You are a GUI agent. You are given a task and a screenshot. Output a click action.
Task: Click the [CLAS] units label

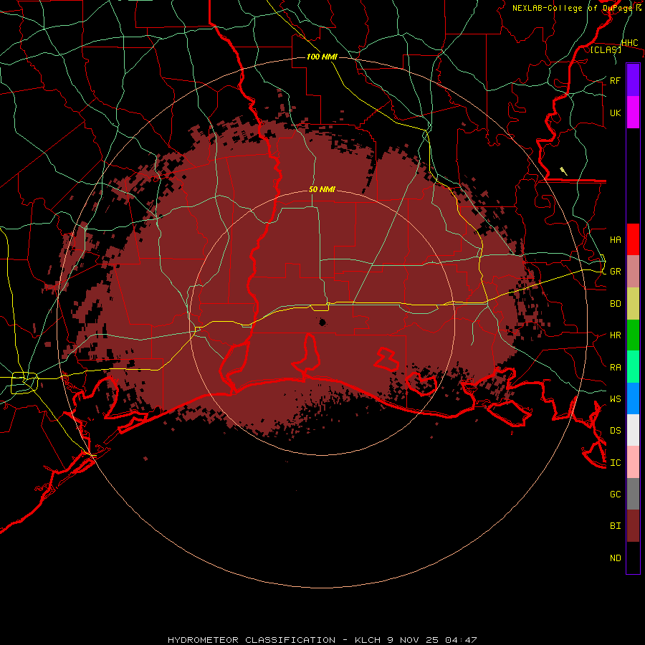[606, 49]
